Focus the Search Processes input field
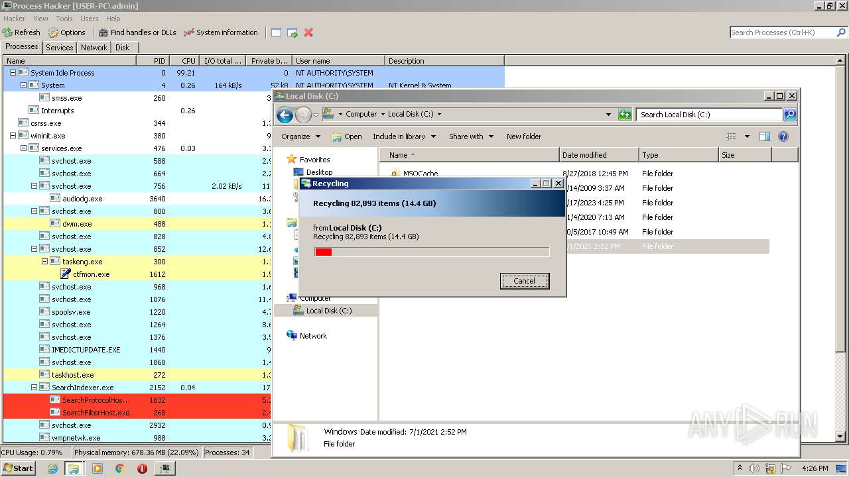Viewport: 849px width, 477px height. point(782,32)
